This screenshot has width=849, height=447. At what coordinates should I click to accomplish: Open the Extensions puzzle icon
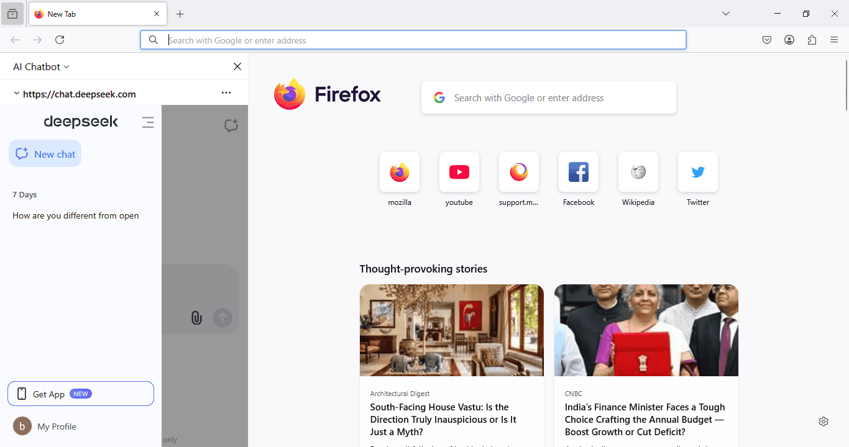click(x=812, y=40)
